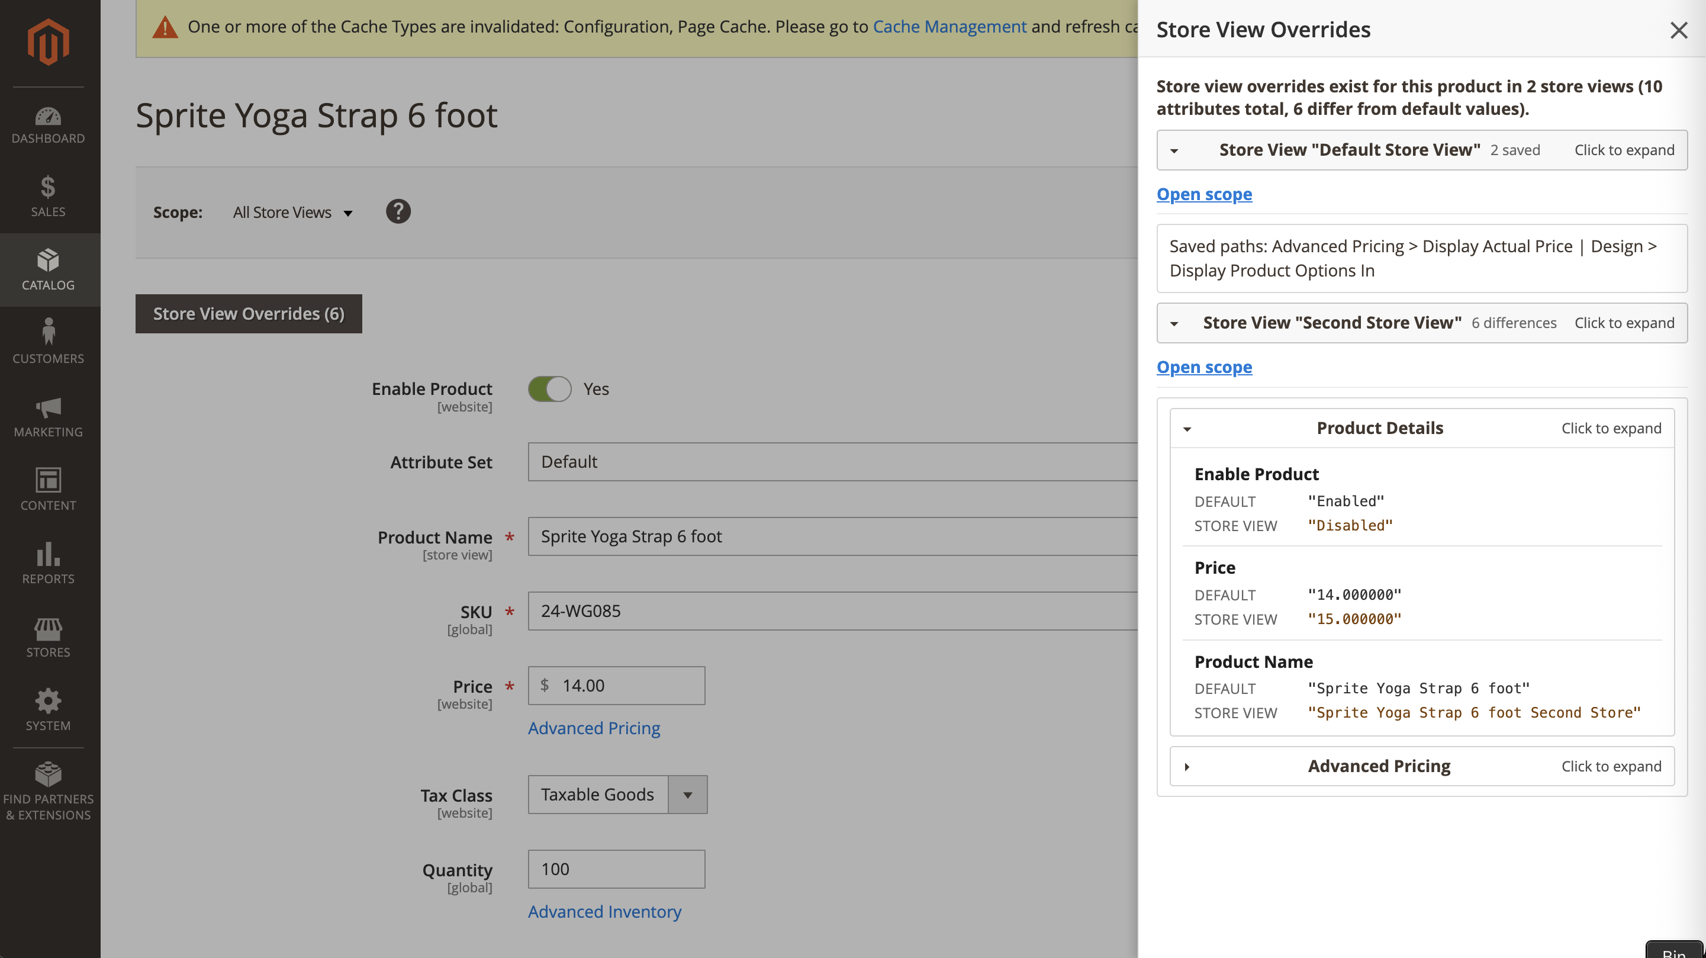This screenshot has width=1706, height=958.
Task: Click the Product Name input field
Action: (x=832, y=536)
